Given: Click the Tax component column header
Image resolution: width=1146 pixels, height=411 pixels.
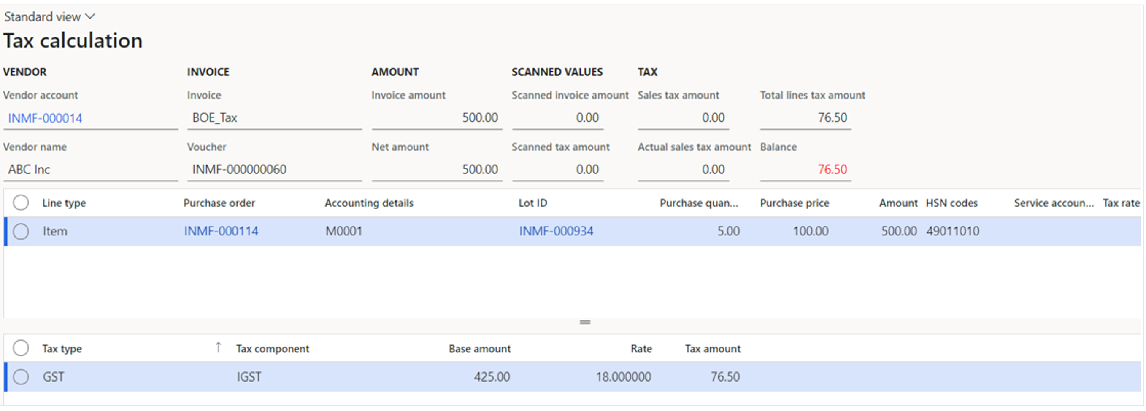Looking at the screenshot, I should (273, 349).
